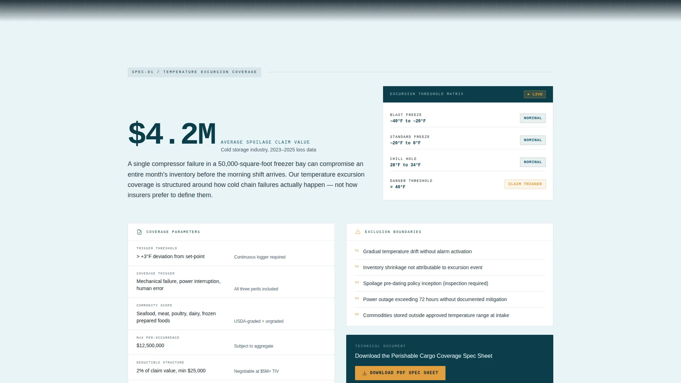Viewport: 681px width, 383px height.
Task: Click the Exclusion Boundaries heading
Action: [393, 232]
